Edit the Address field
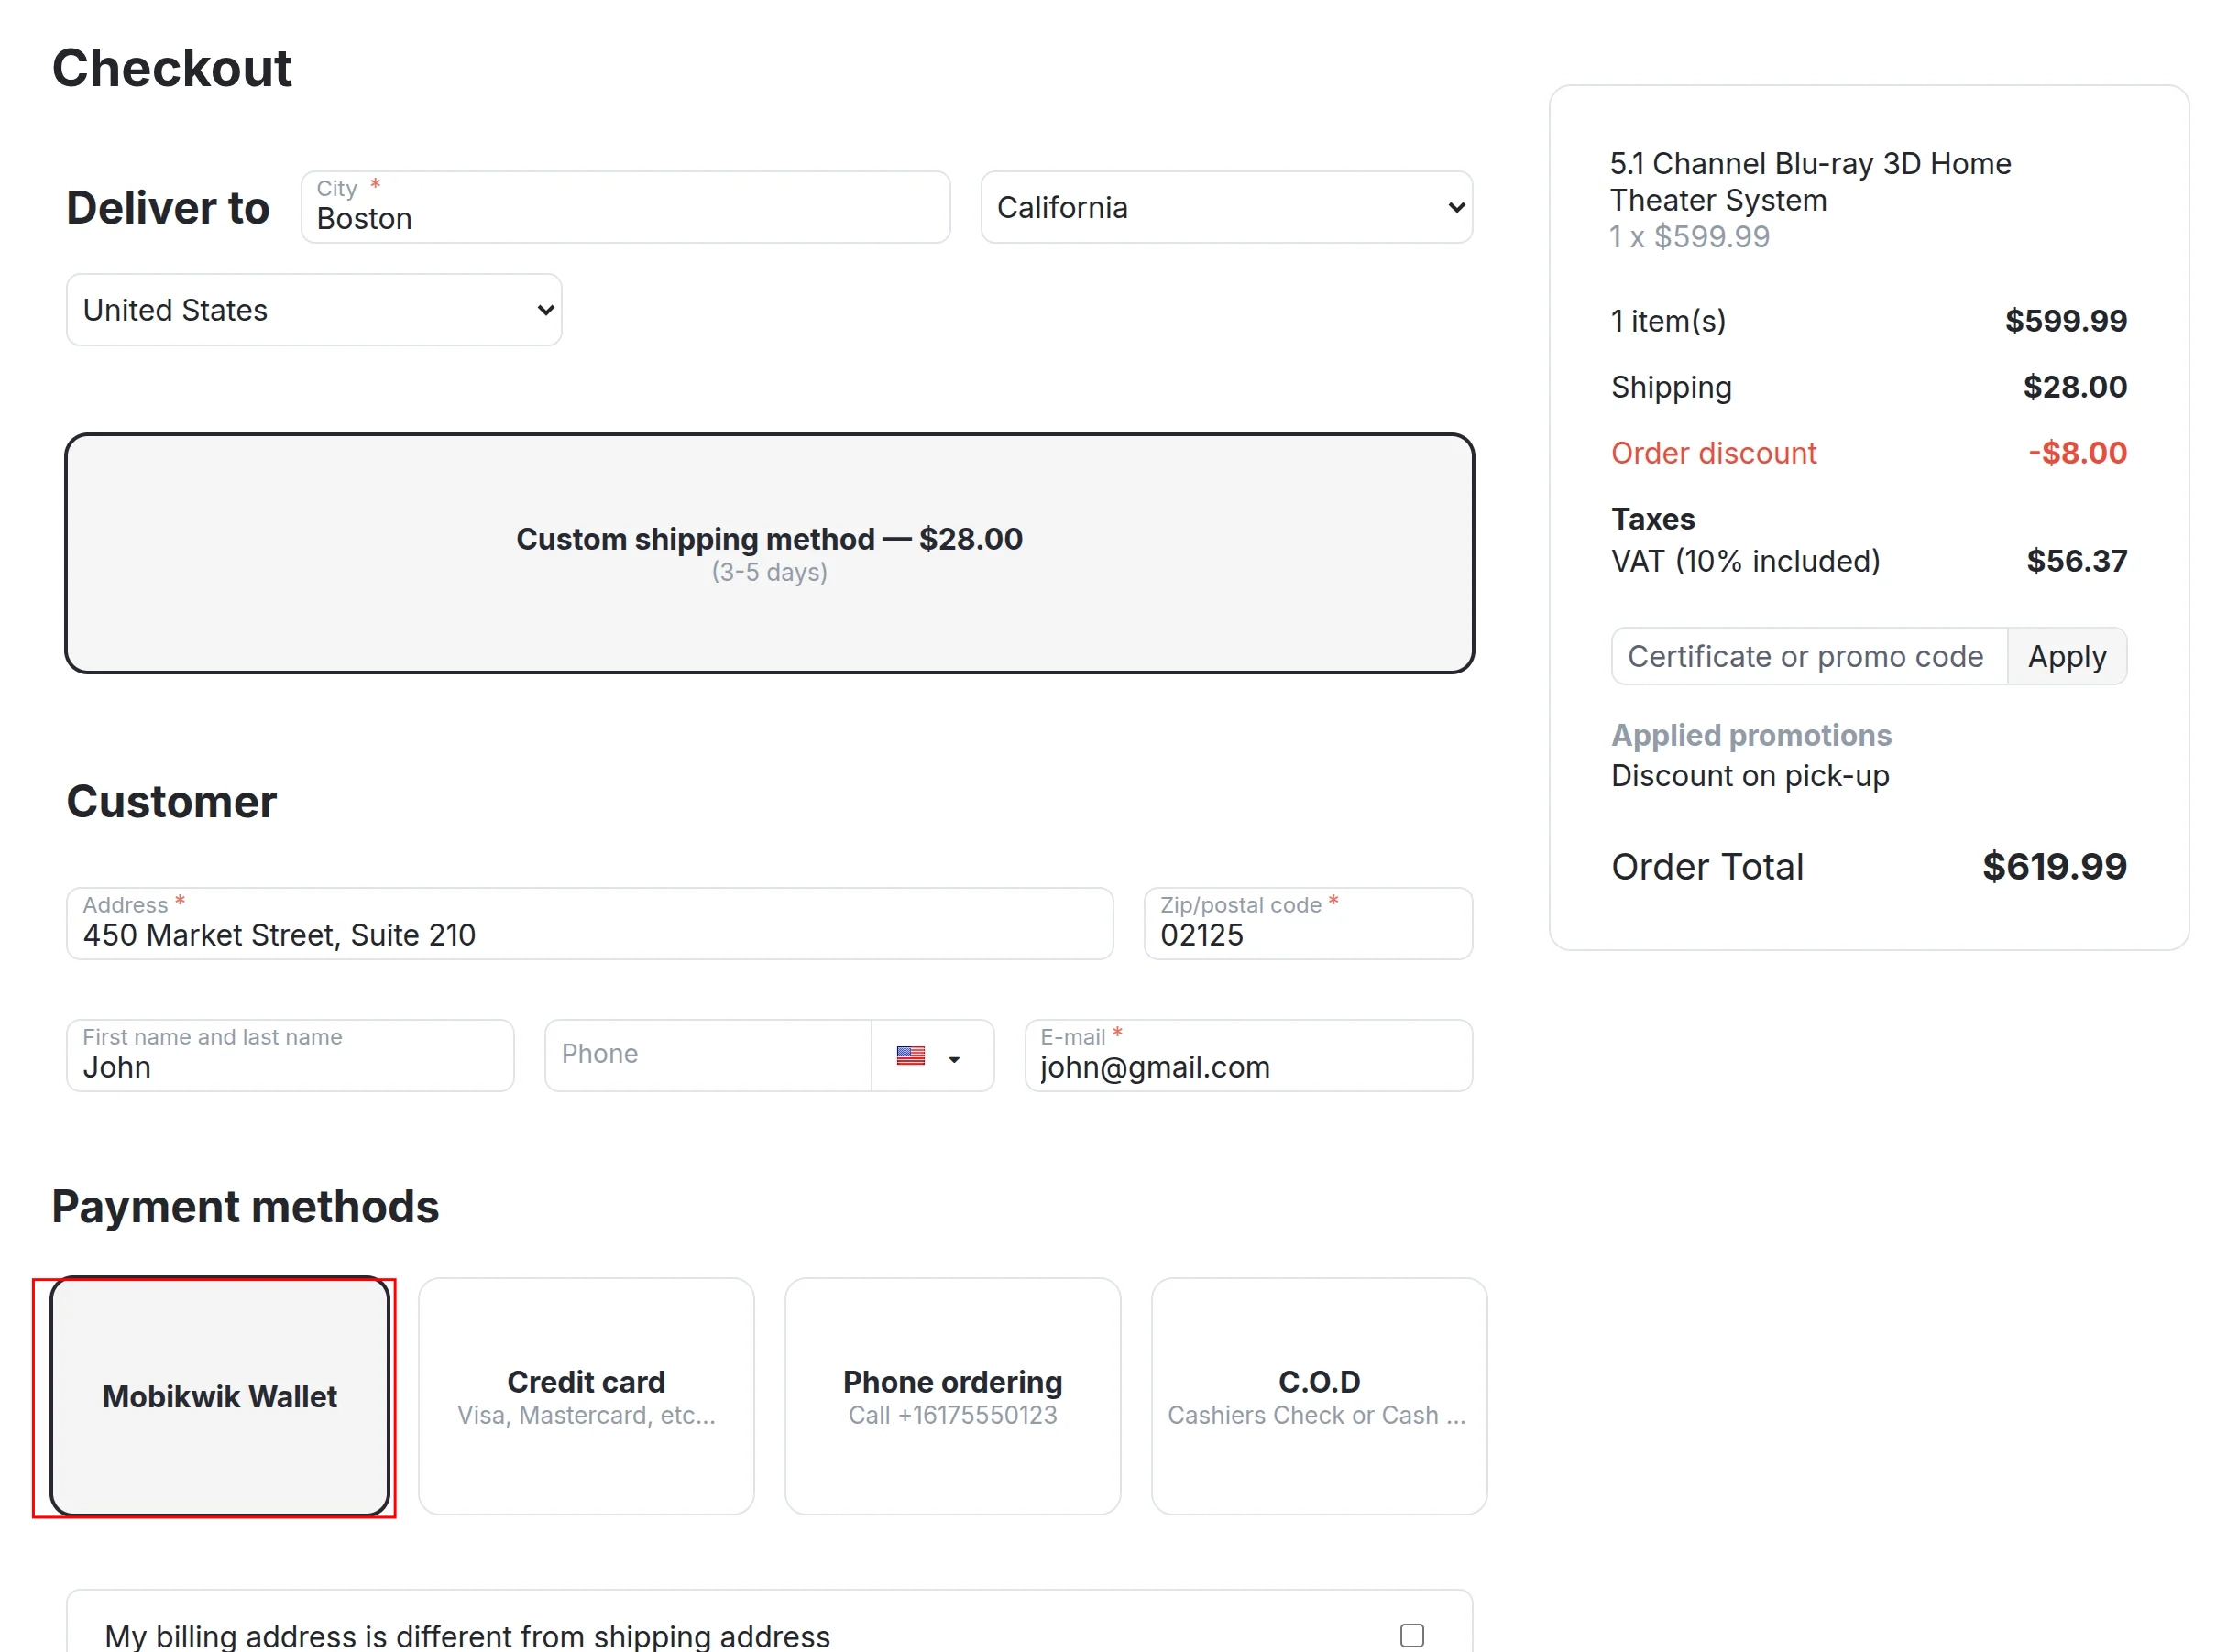 click(x=590, y=924)
